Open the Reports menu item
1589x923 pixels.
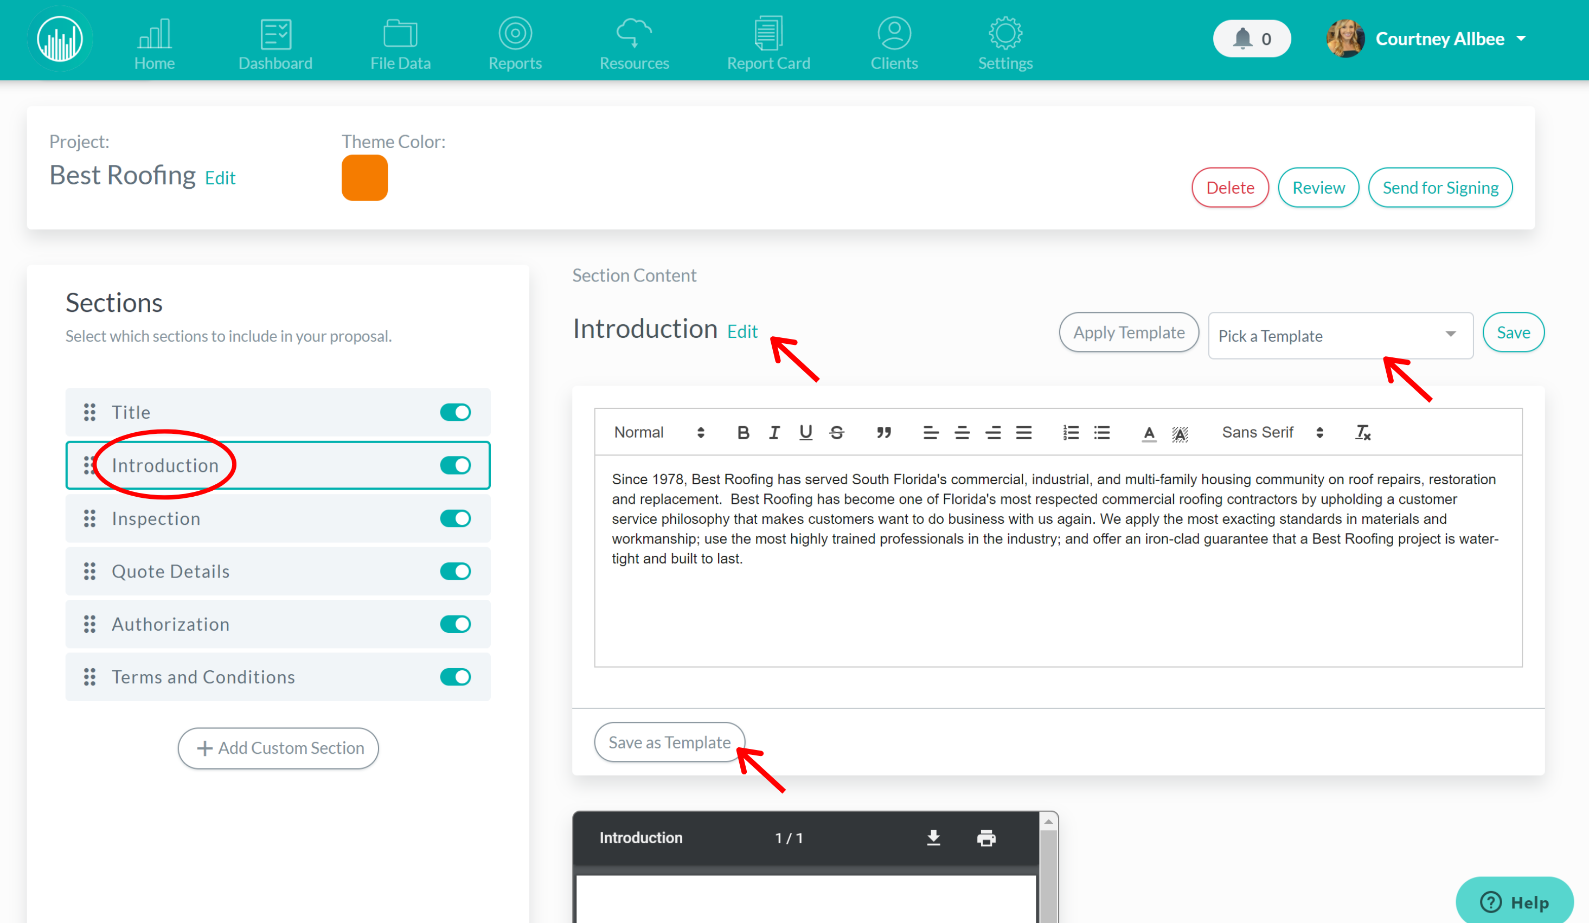(515, 40)
